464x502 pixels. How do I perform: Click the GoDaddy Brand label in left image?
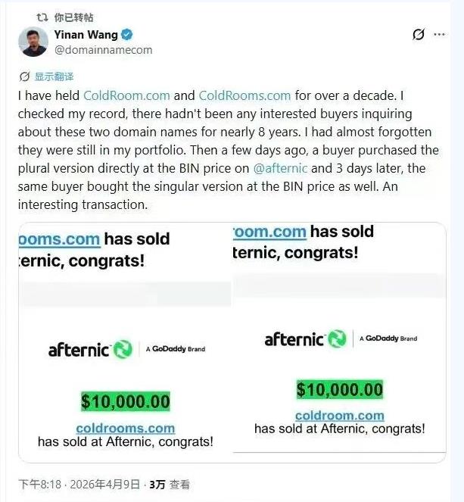click(x=175, y=349)
